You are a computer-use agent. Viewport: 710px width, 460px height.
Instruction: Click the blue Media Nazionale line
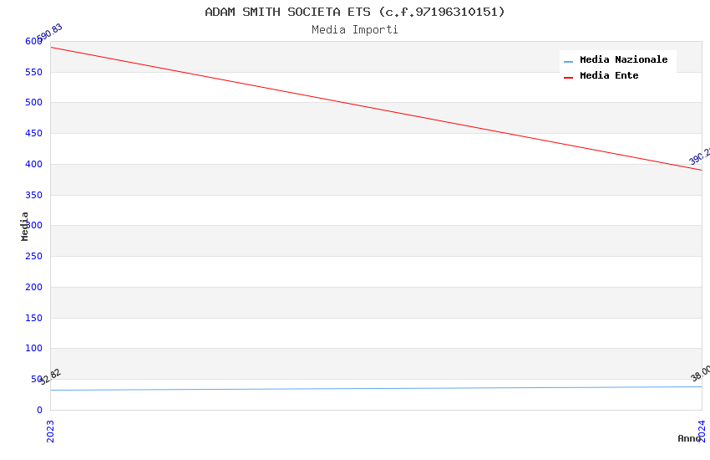376,388
